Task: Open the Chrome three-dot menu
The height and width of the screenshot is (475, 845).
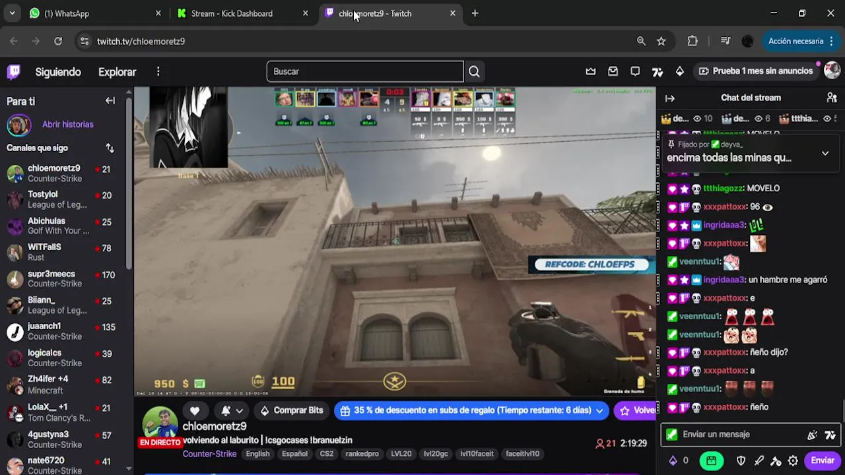Action: [x=831, y=41]
